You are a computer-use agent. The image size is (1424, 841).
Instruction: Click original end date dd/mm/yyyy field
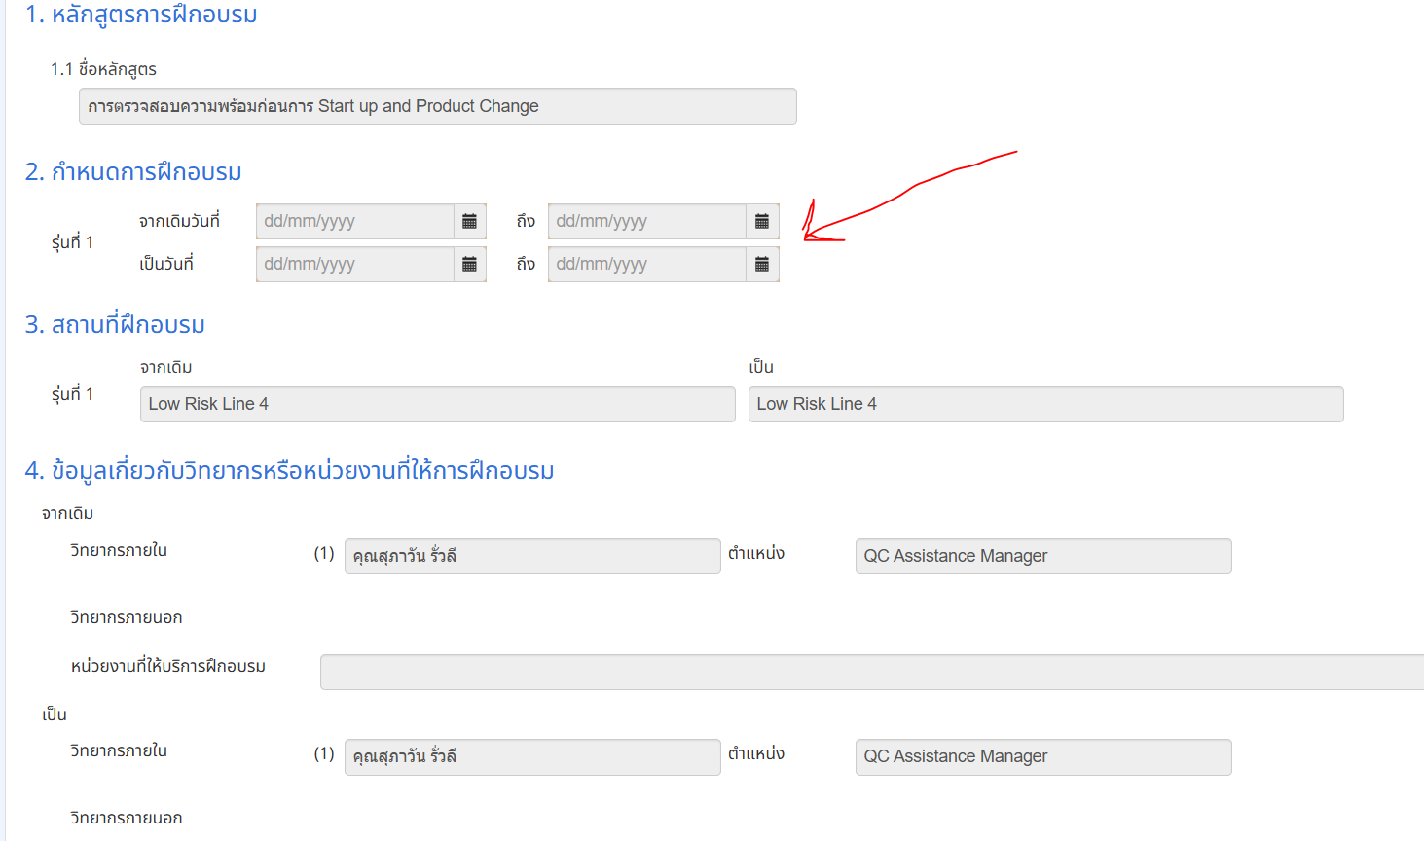tap(646, 222)
